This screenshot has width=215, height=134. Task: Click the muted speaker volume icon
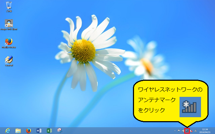point(191,131)
